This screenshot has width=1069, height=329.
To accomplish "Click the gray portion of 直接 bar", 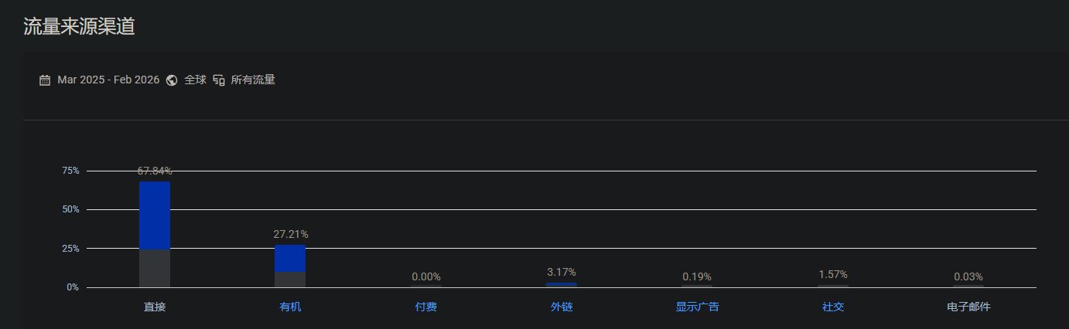I will (155, 269).
